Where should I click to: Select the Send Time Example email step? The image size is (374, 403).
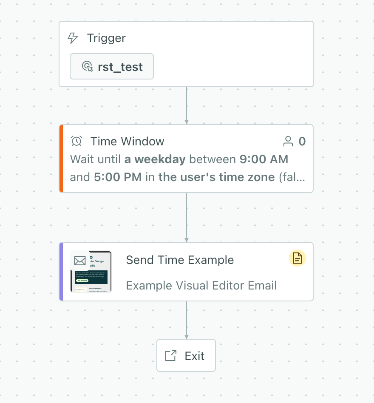click(186, 272)
